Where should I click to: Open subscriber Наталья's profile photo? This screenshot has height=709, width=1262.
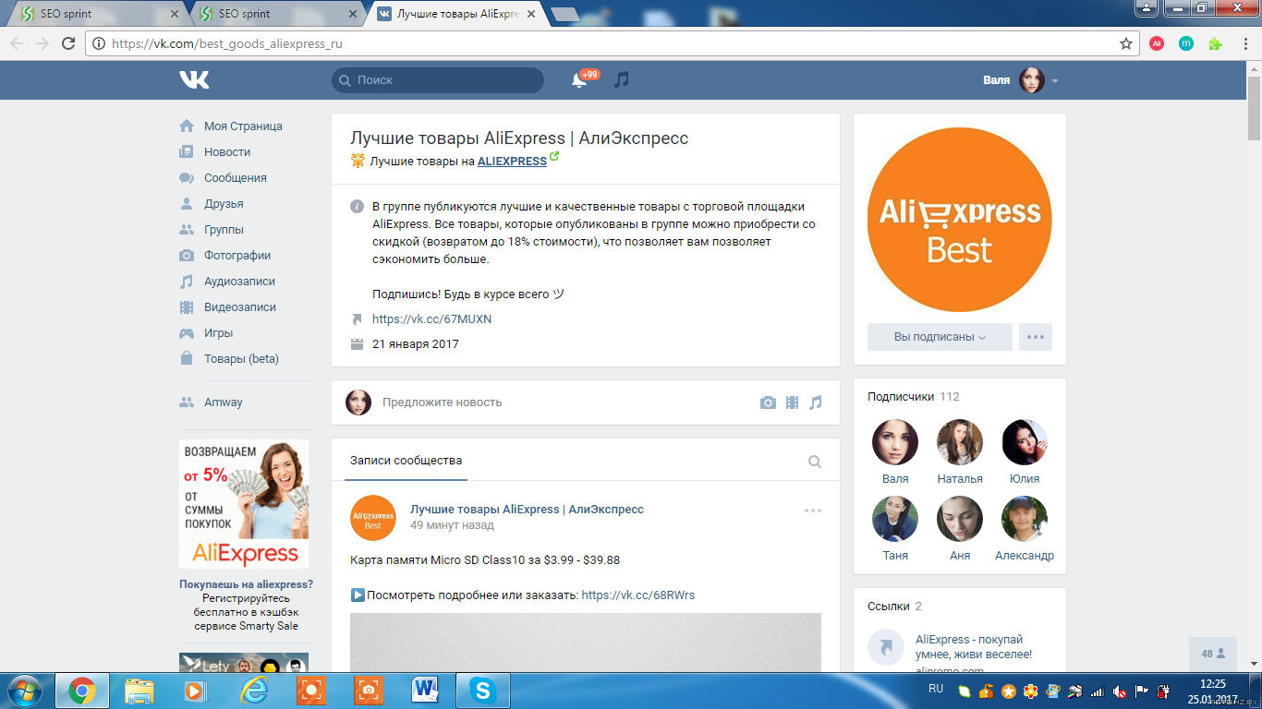click(960, 442)
